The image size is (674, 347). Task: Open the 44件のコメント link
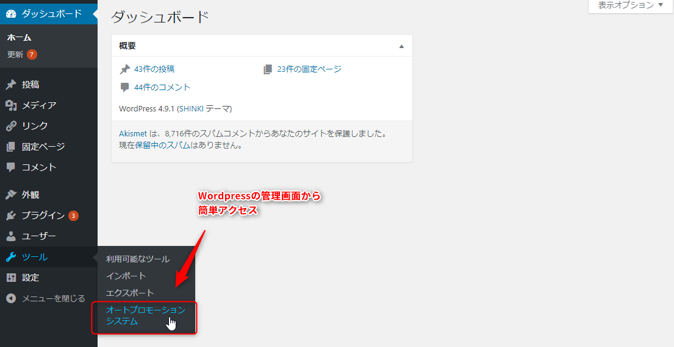click(162, 88)
